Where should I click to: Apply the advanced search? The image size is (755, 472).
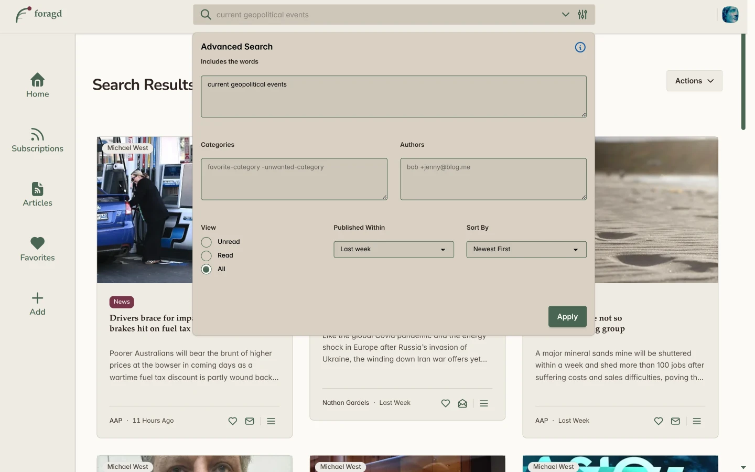point(567,317)
